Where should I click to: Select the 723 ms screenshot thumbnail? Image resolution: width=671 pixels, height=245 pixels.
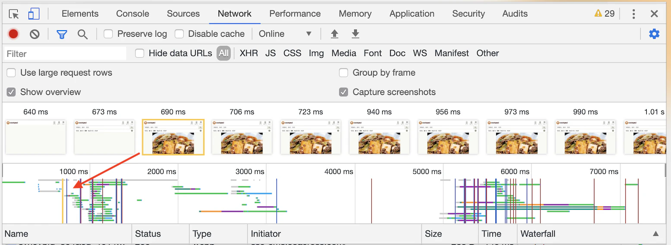(x=310, y=137)
